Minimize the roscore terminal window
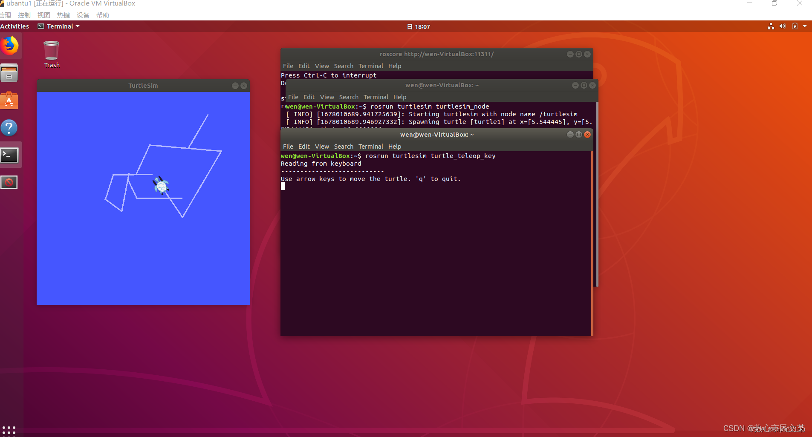812x437 pixels. tap(570, 54)
